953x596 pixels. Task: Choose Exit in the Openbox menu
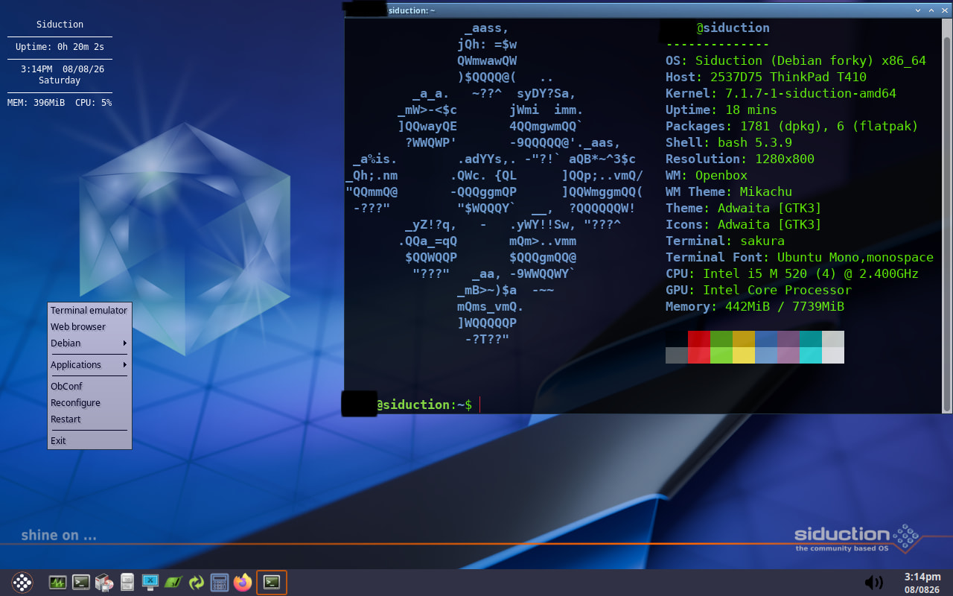[89, 441]
